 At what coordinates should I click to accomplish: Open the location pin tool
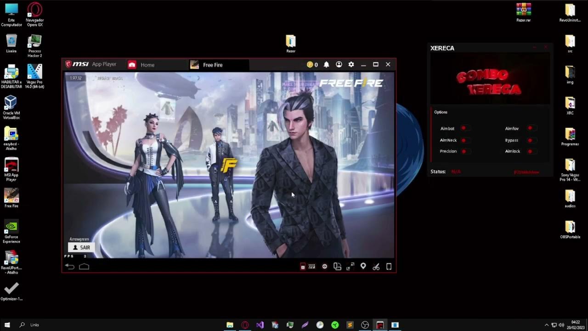click(363, 266)
